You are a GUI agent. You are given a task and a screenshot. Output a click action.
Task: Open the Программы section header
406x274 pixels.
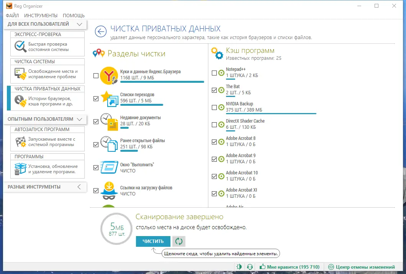tap(47, 157)
